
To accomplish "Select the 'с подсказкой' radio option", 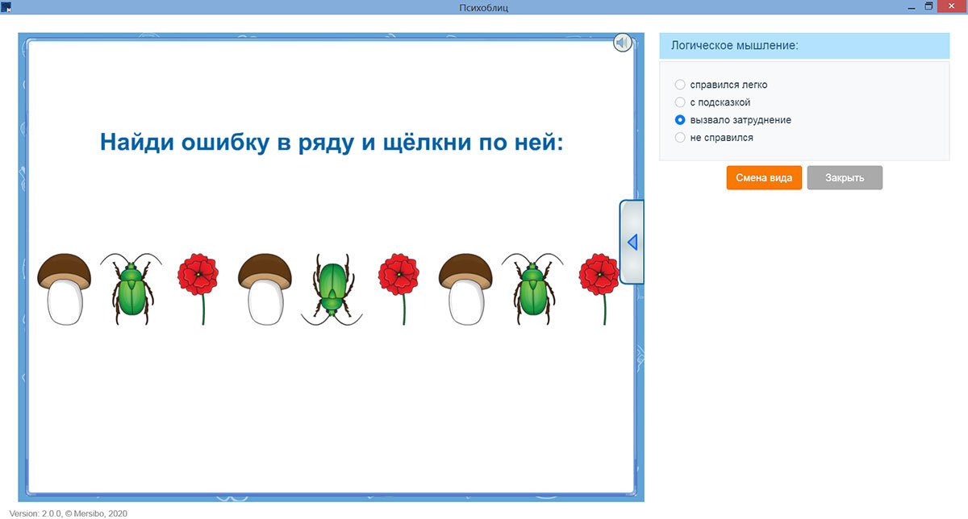I will [x=680, y=102].
